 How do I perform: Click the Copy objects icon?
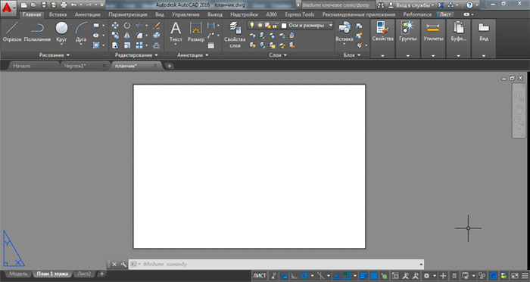115,35
